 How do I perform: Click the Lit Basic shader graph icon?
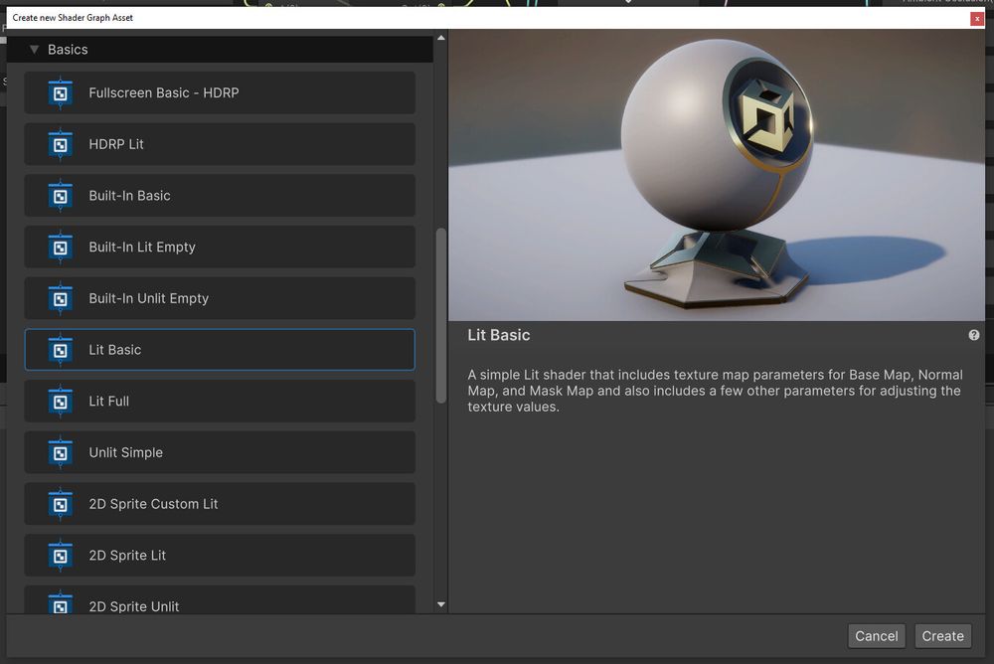tap(61, 350)
